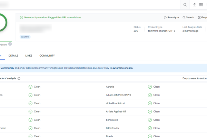This screenshot has height=138, width=207.
Task: Click the BitDefender vendor name
Action: click(112, 128)
